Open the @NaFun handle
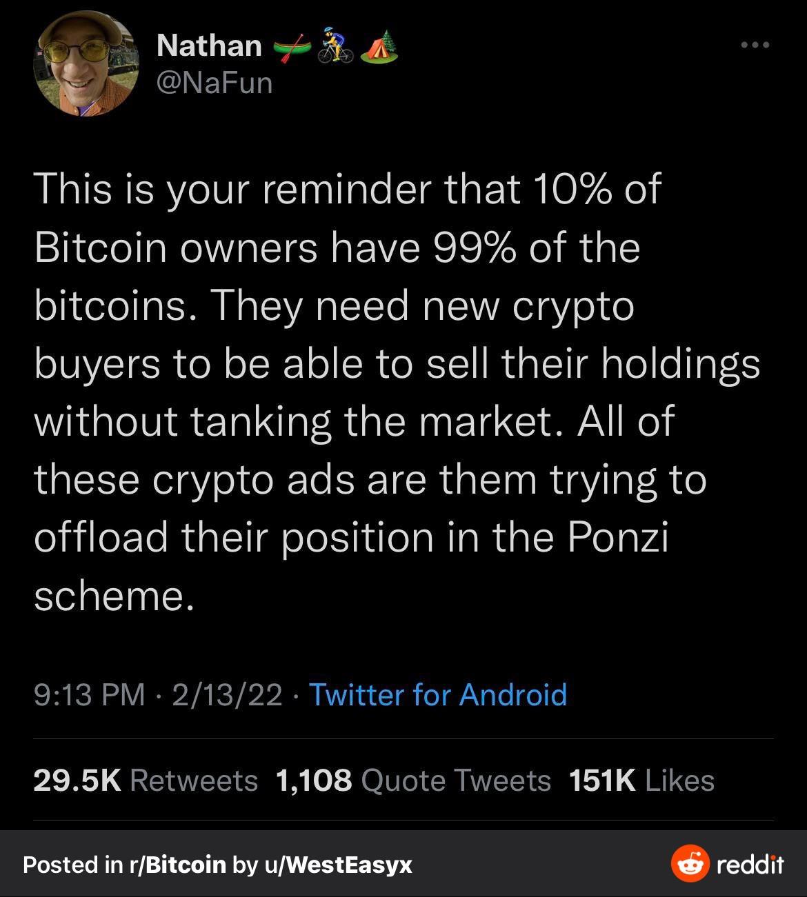This screenshot has height=897, width=807. point(215,83)
